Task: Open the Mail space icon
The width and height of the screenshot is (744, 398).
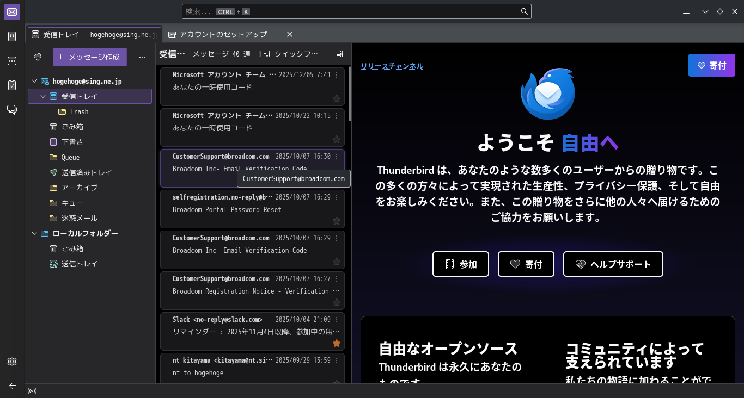Action: tap(12, 12)
